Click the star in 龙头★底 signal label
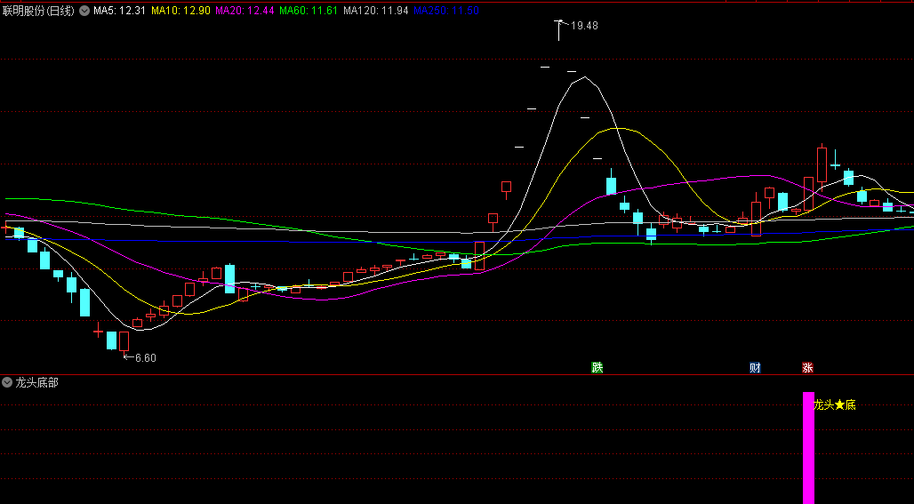The height and width of the screenshot is (504, 914). point(839,405)
